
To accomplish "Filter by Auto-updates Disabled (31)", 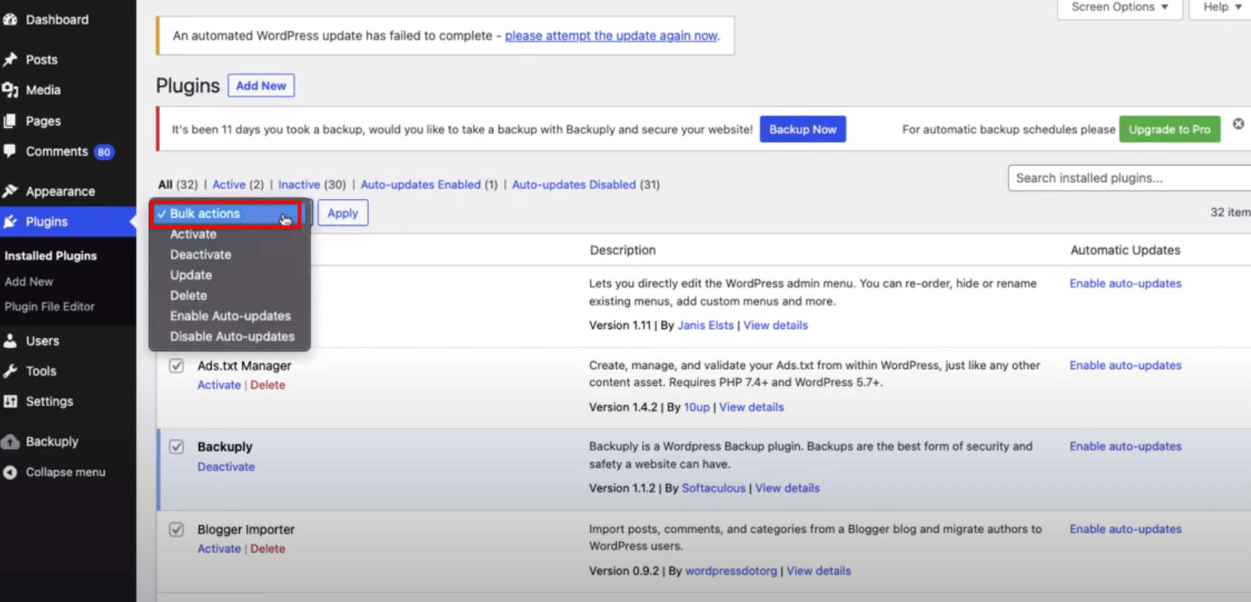I will (x=586, y=184).
